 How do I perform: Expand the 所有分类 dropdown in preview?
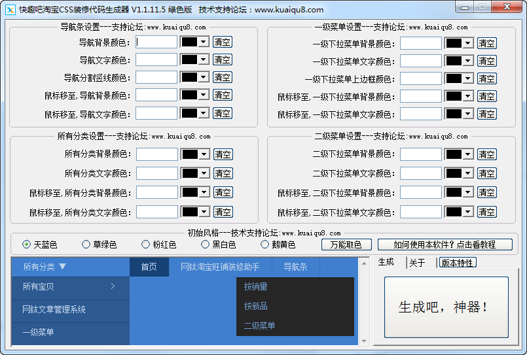coord(62,267)
